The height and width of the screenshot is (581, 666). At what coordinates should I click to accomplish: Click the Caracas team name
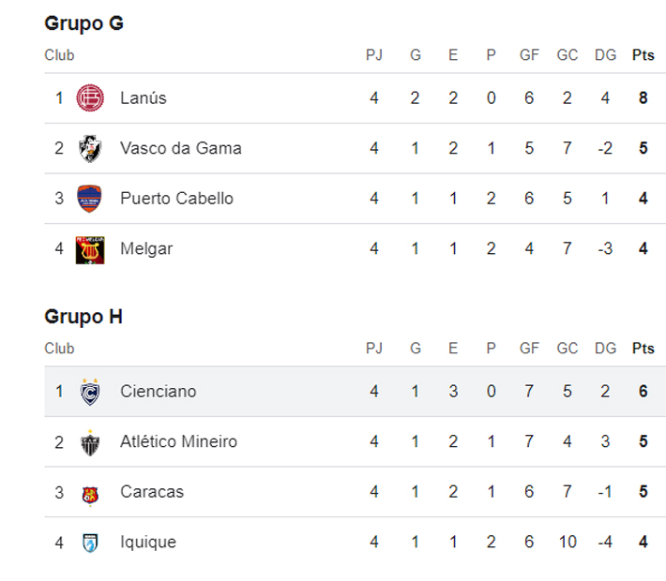coord(152,492)
